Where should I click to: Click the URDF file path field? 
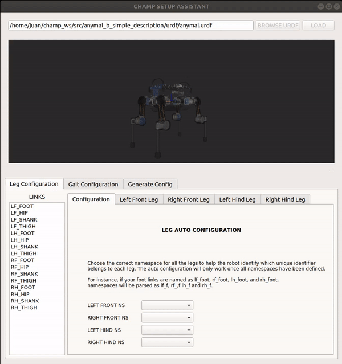tap(131, 25)
